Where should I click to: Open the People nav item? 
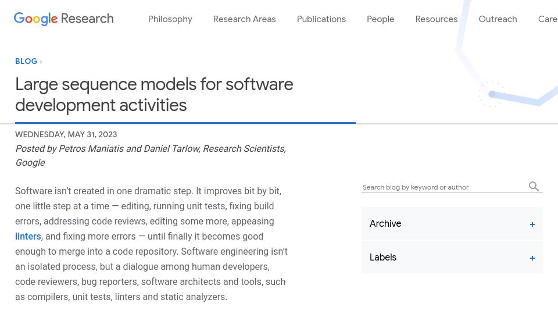[x=380, y=19]
